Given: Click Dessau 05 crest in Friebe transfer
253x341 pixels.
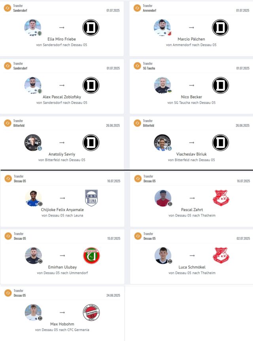Looking at the screenshot, I should coord(91,28).
